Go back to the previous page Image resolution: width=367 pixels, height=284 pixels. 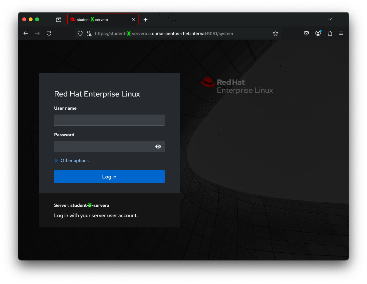pyautogui.click(x=26, y=33)
